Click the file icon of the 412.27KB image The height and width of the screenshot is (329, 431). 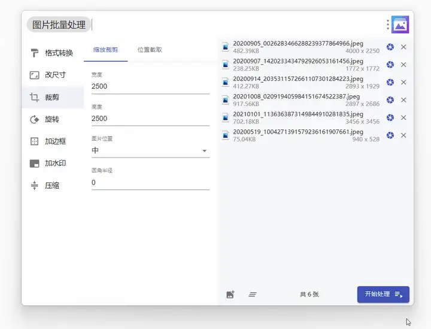coord(226,82)
